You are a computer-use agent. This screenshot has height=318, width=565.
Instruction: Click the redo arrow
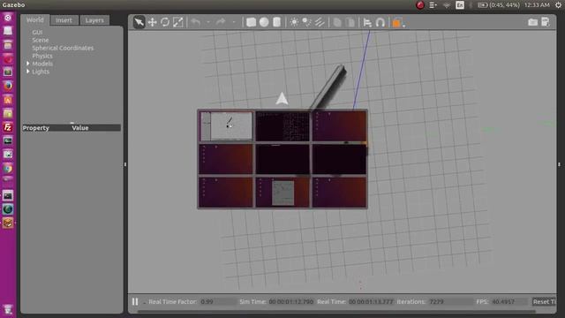point(221,22)
